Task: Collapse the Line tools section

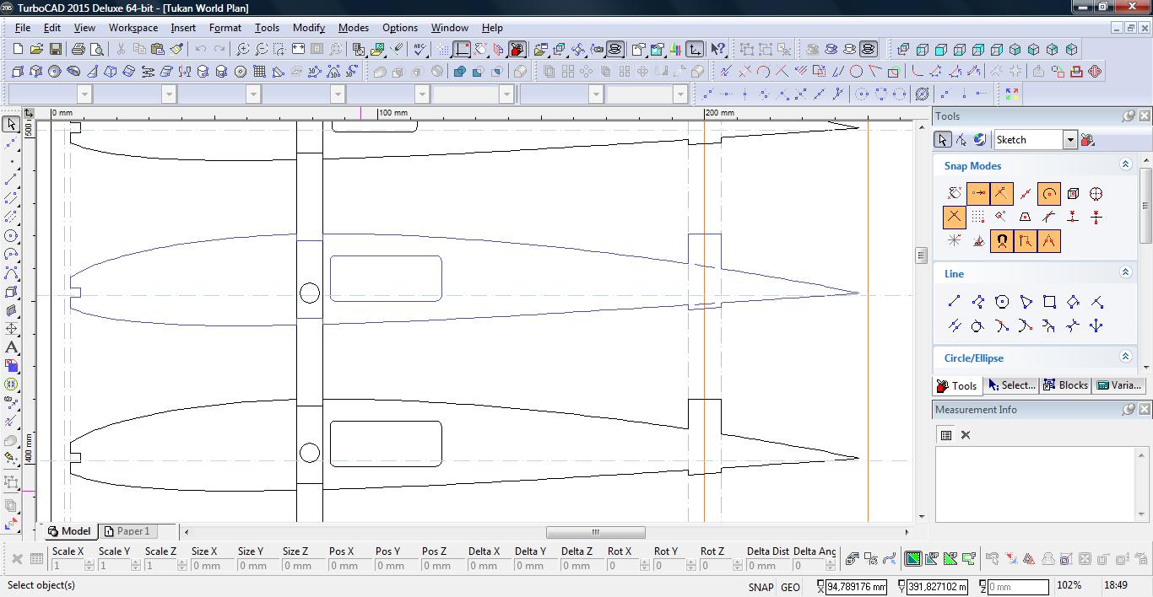Action: (x=1124, y=272)
